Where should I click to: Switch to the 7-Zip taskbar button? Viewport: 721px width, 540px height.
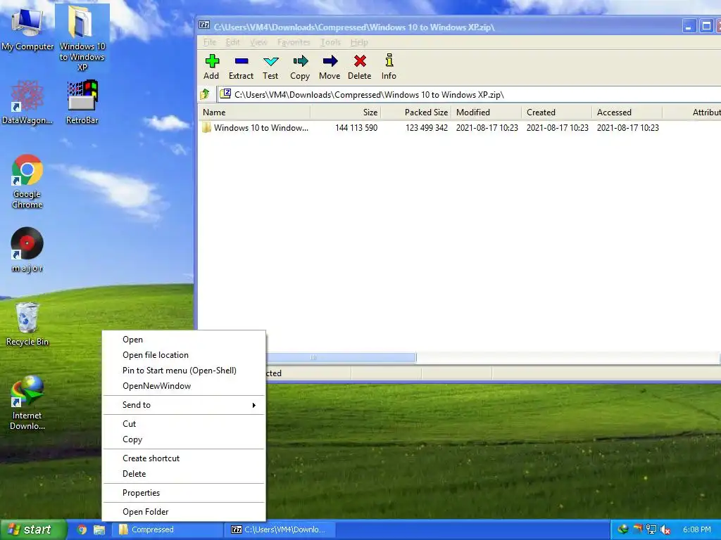pyautogui.click(x=281, y=529)
